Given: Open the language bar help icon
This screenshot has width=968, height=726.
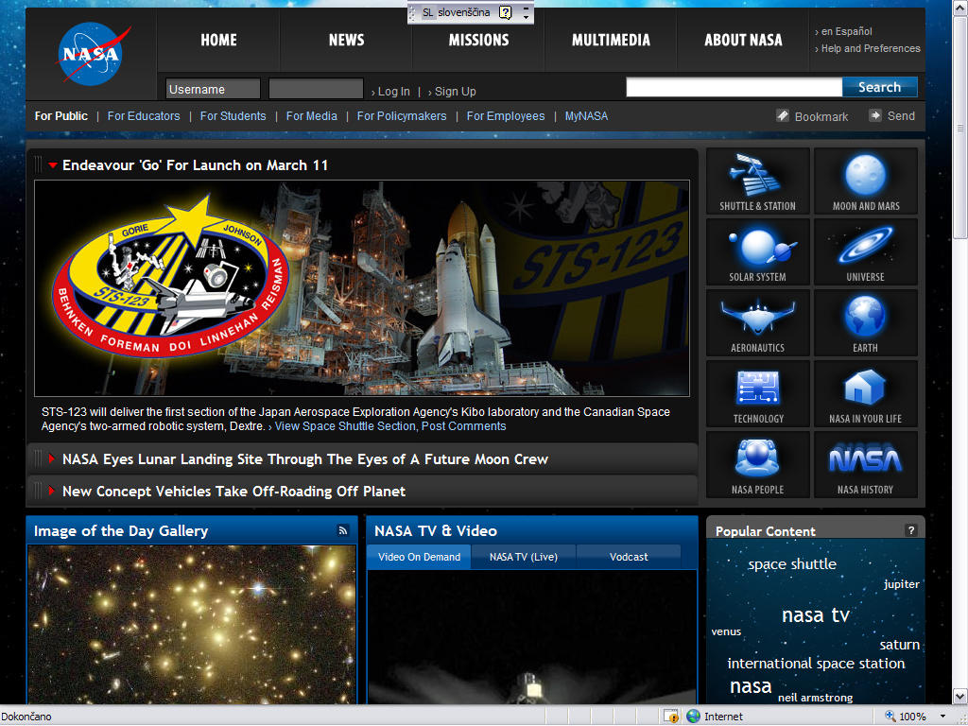Looking at the screenshot, I should pos(505,12).
